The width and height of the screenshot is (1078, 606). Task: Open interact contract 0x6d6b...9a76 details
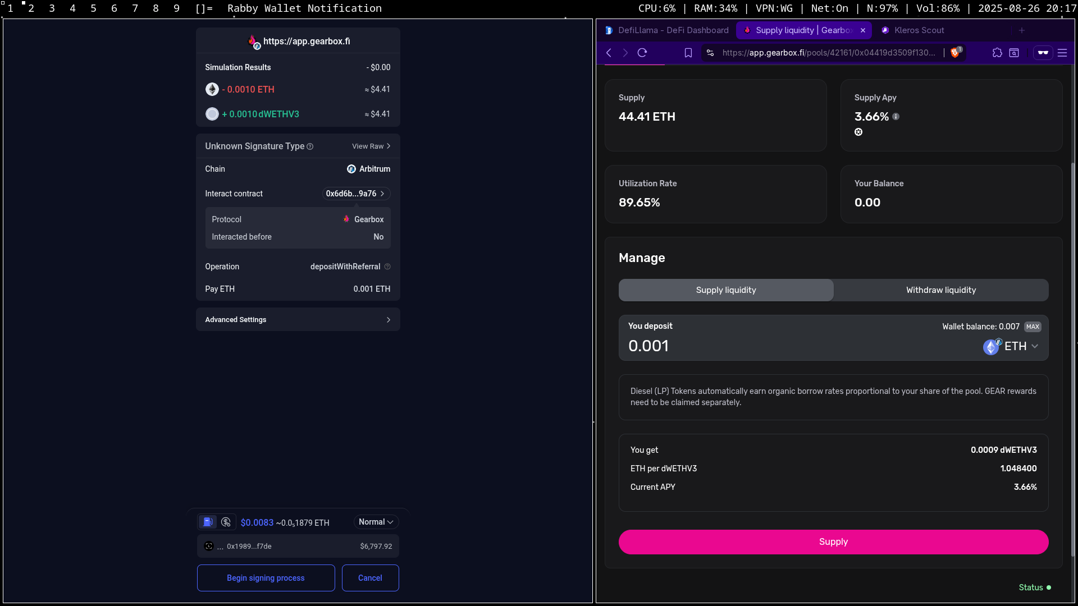tap(356, 194)
